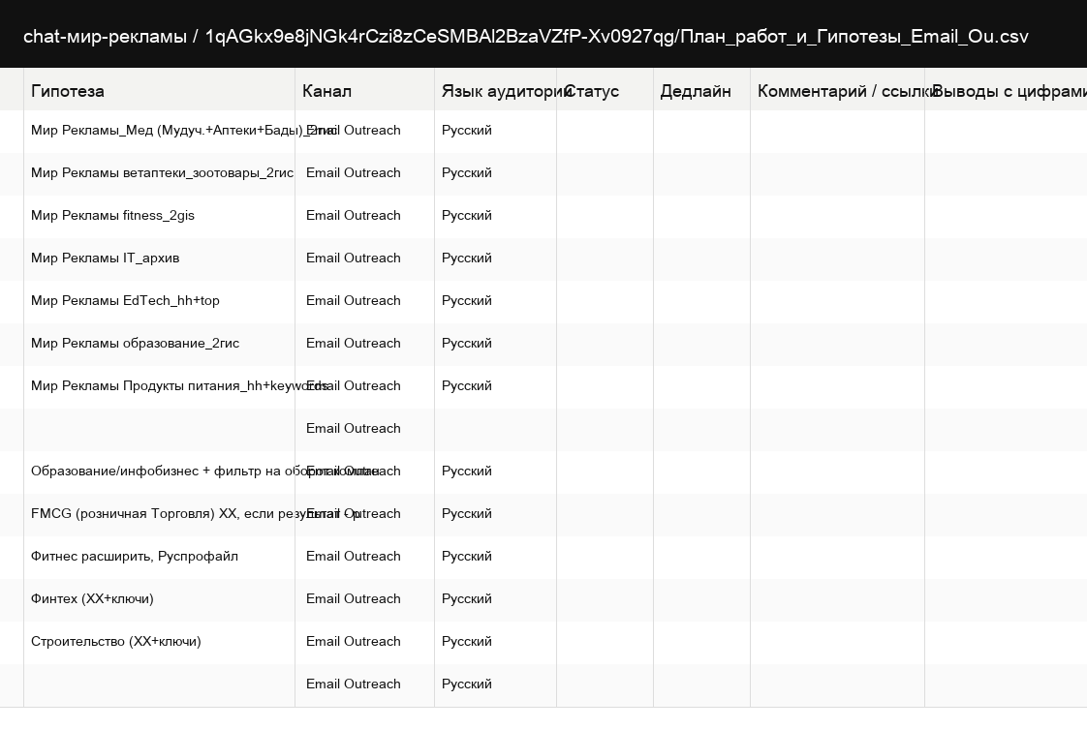Click the Выводы с цифрами column header
The width and height of the screenshot is (1087, 730).
click(1006, 91)
